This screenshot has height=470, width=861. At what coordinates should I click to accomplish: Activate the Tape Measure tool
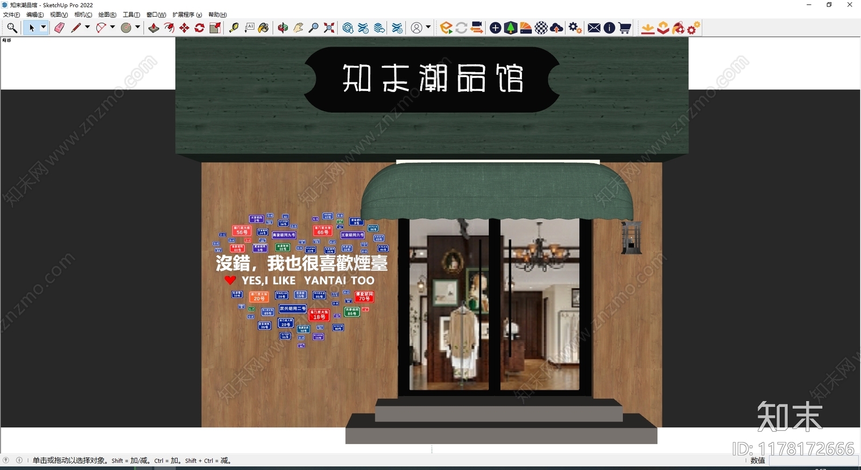[x=234, y=28]
